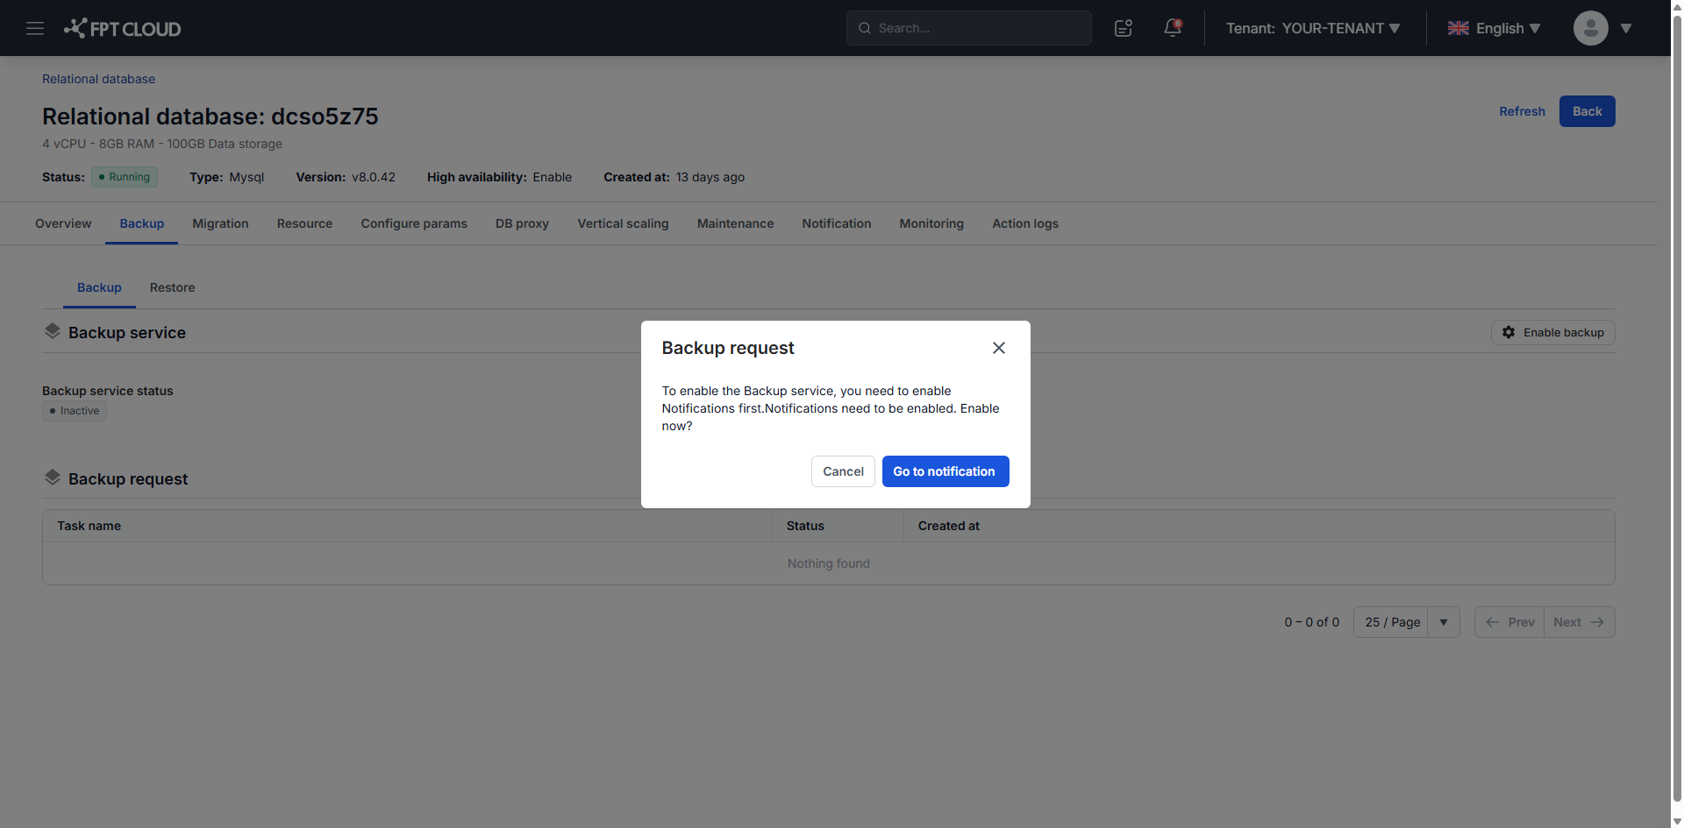Open the Action logs tab
Image resolution: width=1684 pixels, height=828 pixels.
(x=1024, y=223)
